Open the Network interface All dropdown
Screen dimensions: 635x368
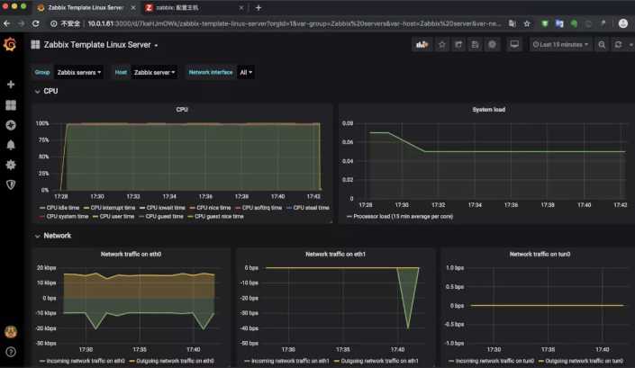(246, 72)
